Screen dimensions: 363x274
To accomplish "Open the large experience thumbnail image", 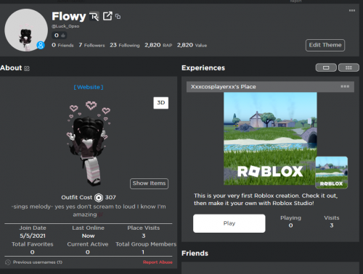I will 270,138.
